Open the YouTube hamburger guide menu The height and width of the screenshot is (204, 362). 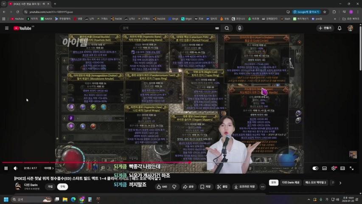(7, 28)
